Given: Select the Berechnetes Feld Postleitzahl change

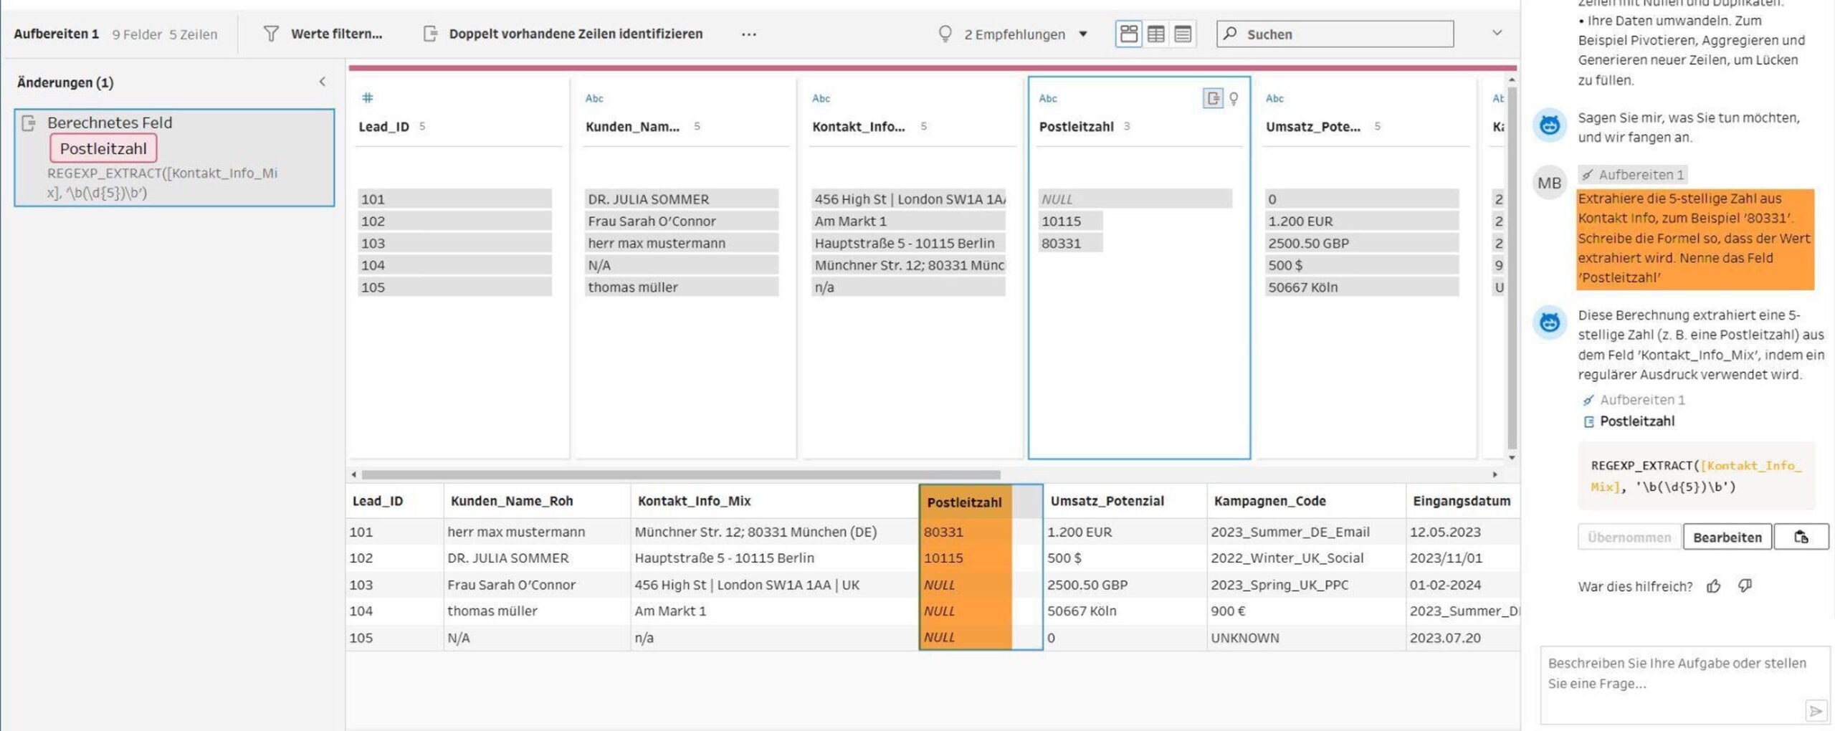Looking at the screenshot, I should click(x=174, y=158).
